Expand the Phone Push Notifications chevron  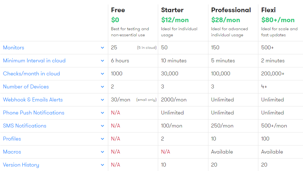[102, 113]
